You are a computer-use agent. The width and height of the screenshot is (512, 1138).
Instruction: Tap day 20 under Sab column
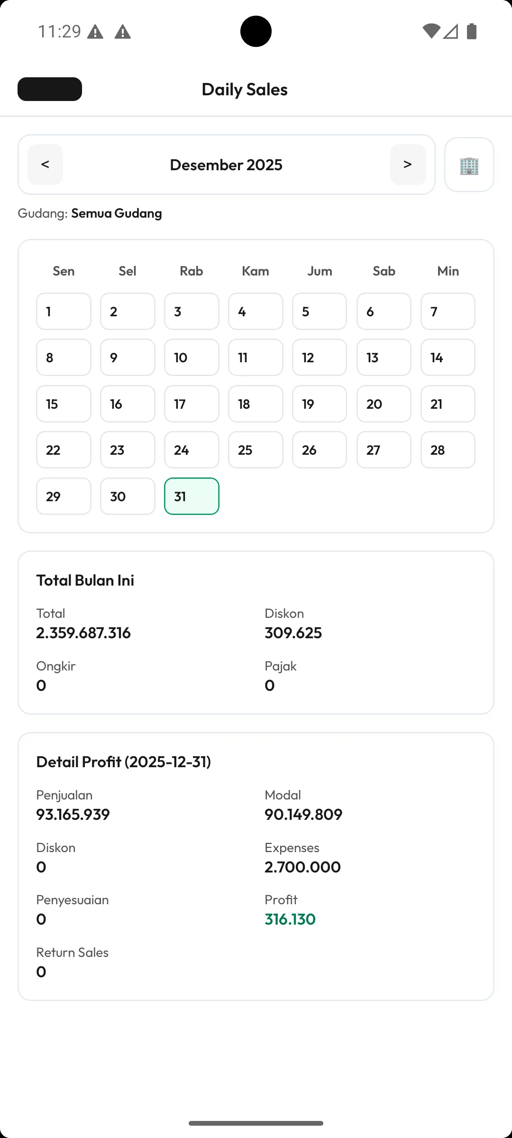[x=384, y=404]
